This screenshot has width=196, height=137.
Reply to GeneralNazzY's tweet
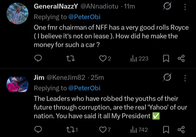tap(38, 58)
